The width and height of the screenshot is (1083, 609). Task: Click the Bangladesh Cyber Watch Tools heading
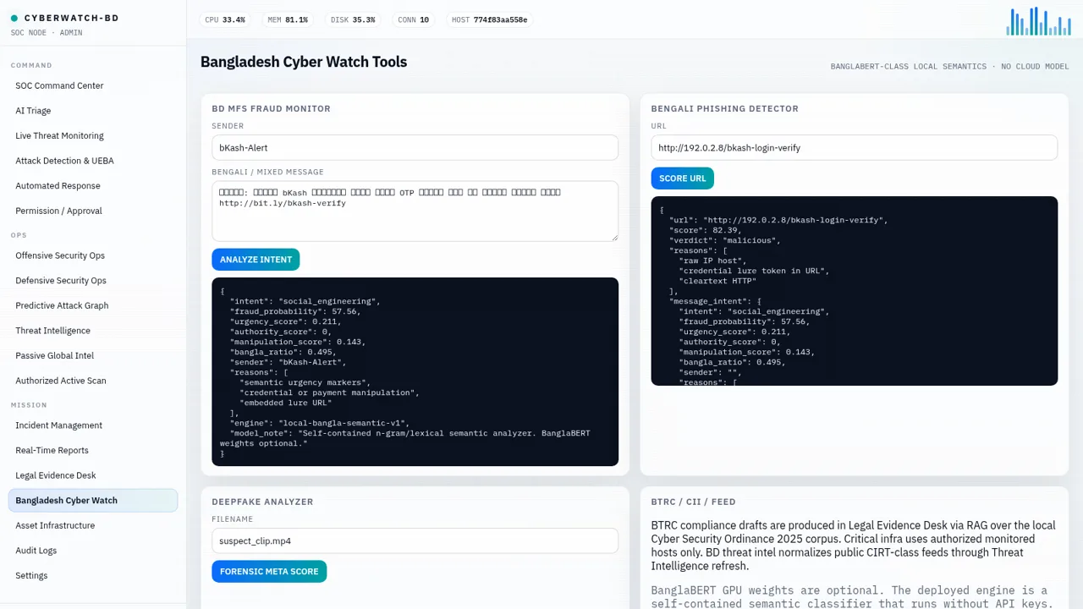tap(304, 62)
